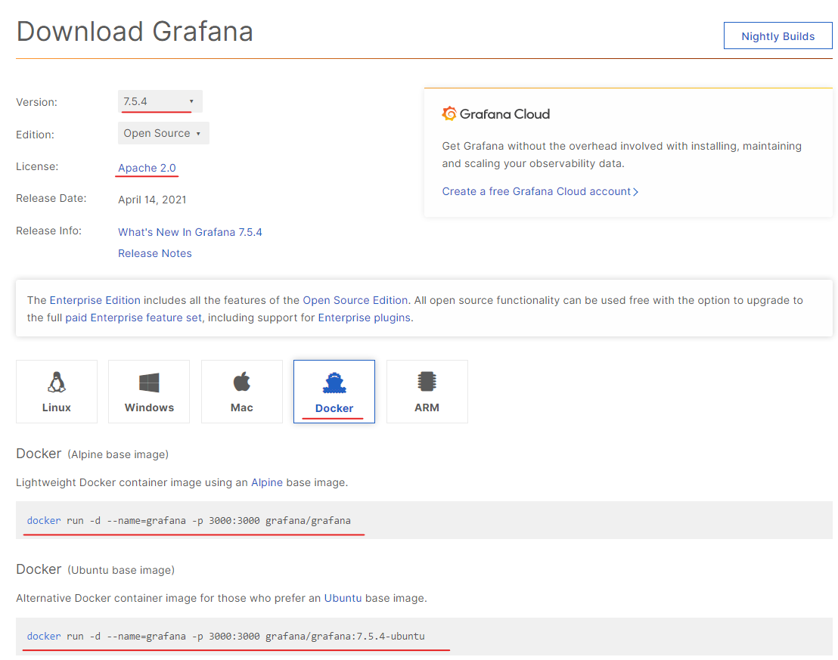Viewport: 838px width, 660px height.
Task: Click the Mac apple icon
Action: coord(241,381)
